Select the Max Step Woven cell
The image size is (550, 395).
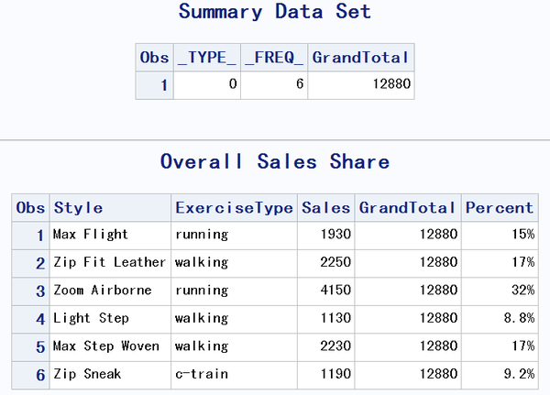click(x=106, y=346)
